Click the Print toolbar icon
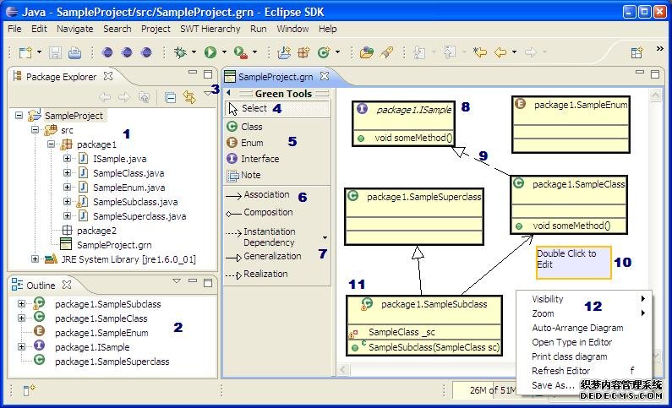 74,52
